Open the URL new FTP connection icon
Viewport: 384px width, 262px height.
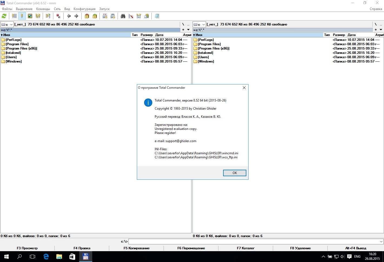pyautogui.click(x=113, y=16)
